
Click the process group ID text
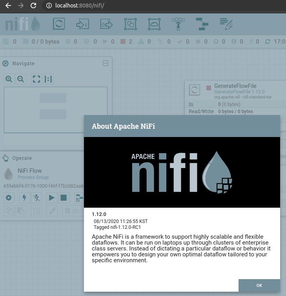pyautogui.click(x=44, y=186)
